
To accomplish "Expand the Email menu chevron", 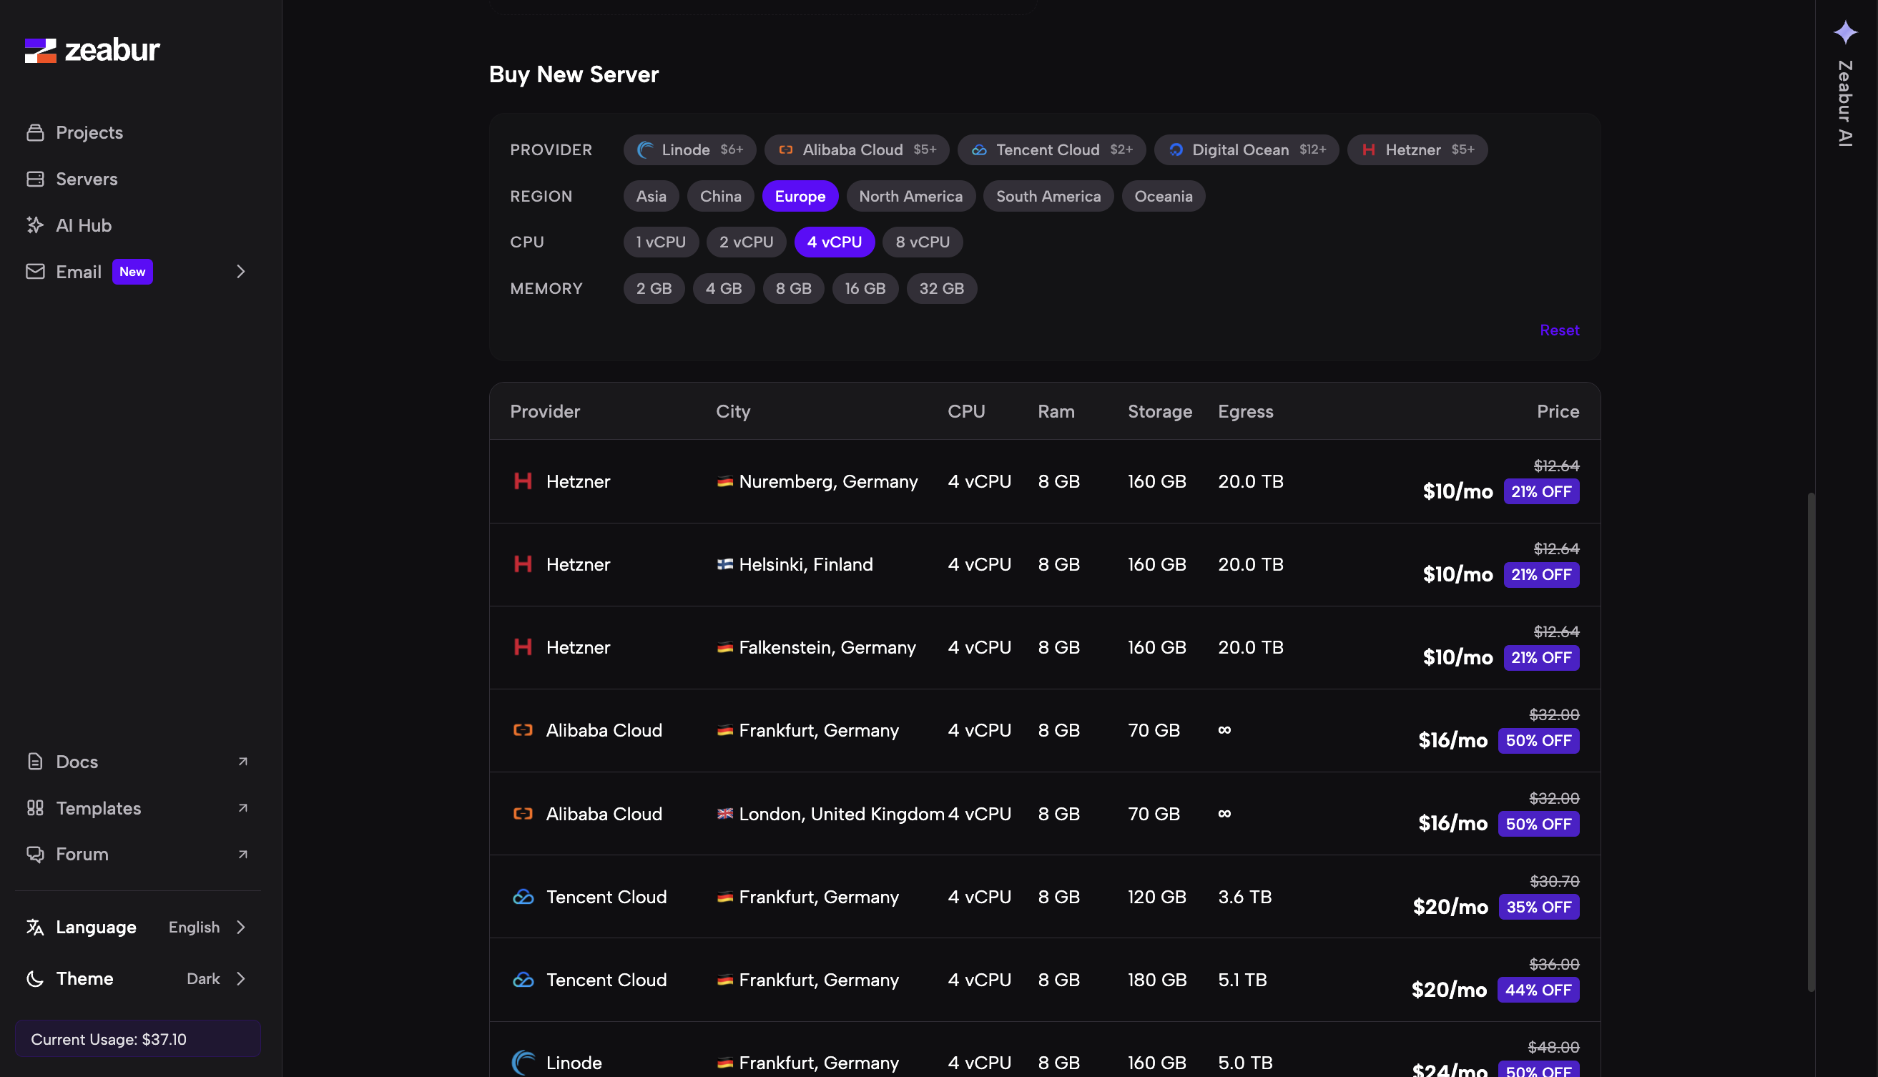I will (240, 272).
